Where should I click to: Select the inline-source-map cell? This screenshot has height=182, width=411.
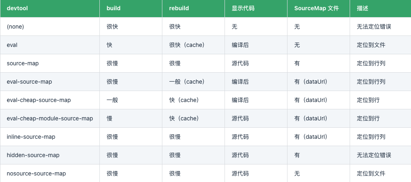pyautogui.click(x=31, y=137)
